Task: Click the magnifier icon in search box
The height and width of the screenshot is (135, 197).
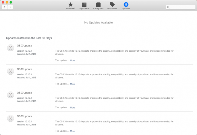Action: 168,7
